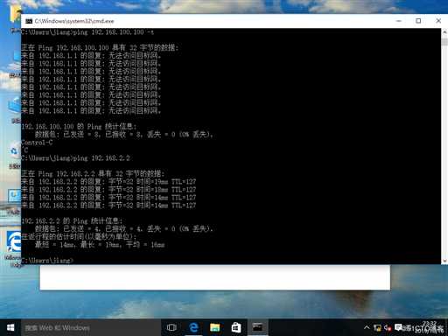Open the Windows Start menu
This screenshot has height=336, width=448.
pos(10,327)
